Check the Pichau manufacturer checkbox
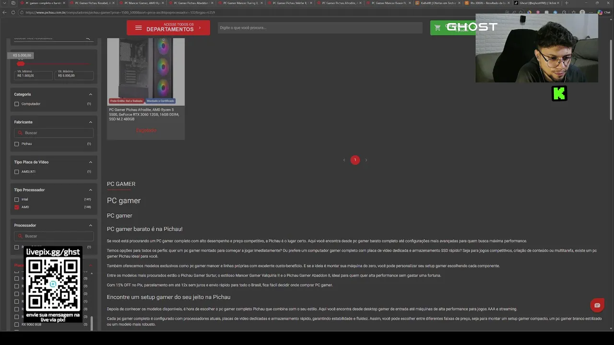Viewport: 614px width, 345px height. (x=17, y=144)
